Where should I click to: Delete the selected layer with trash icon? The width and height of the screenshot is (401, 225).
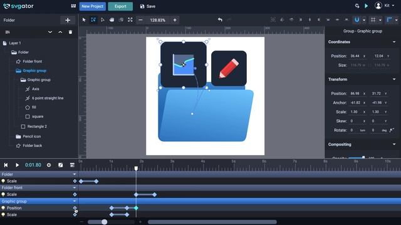(x=70, y=32)
